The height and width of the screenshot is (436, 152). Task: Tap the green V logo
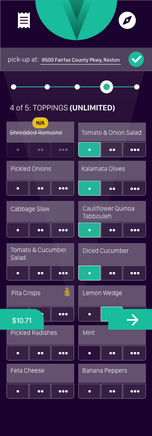click(76, 17)
